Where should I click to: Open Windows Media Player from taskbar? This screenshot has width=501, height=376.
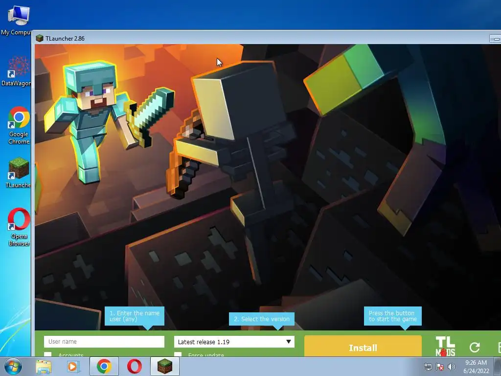point(73,366)
